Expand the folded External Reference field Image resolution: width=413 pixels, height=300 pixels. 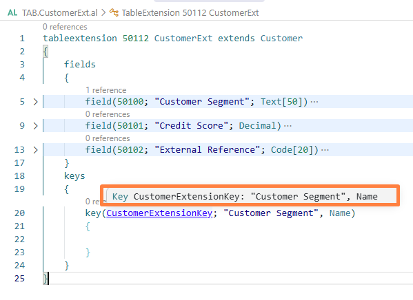coord(36,150)
